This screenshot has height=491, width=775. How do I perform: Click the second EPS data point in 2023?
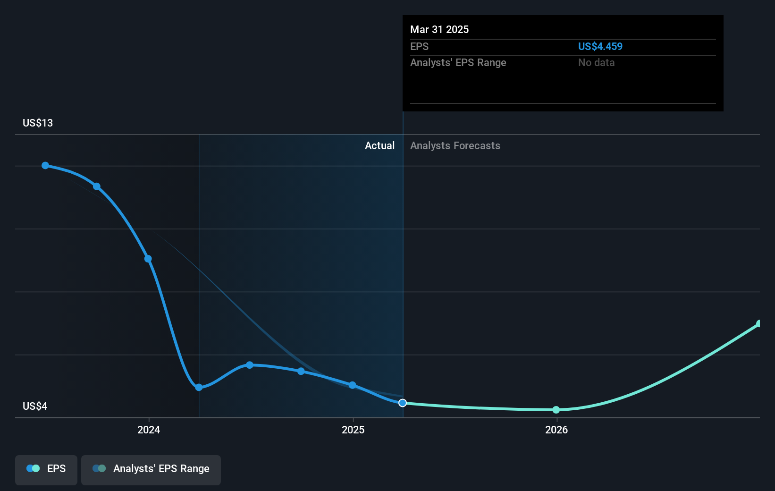97,186
